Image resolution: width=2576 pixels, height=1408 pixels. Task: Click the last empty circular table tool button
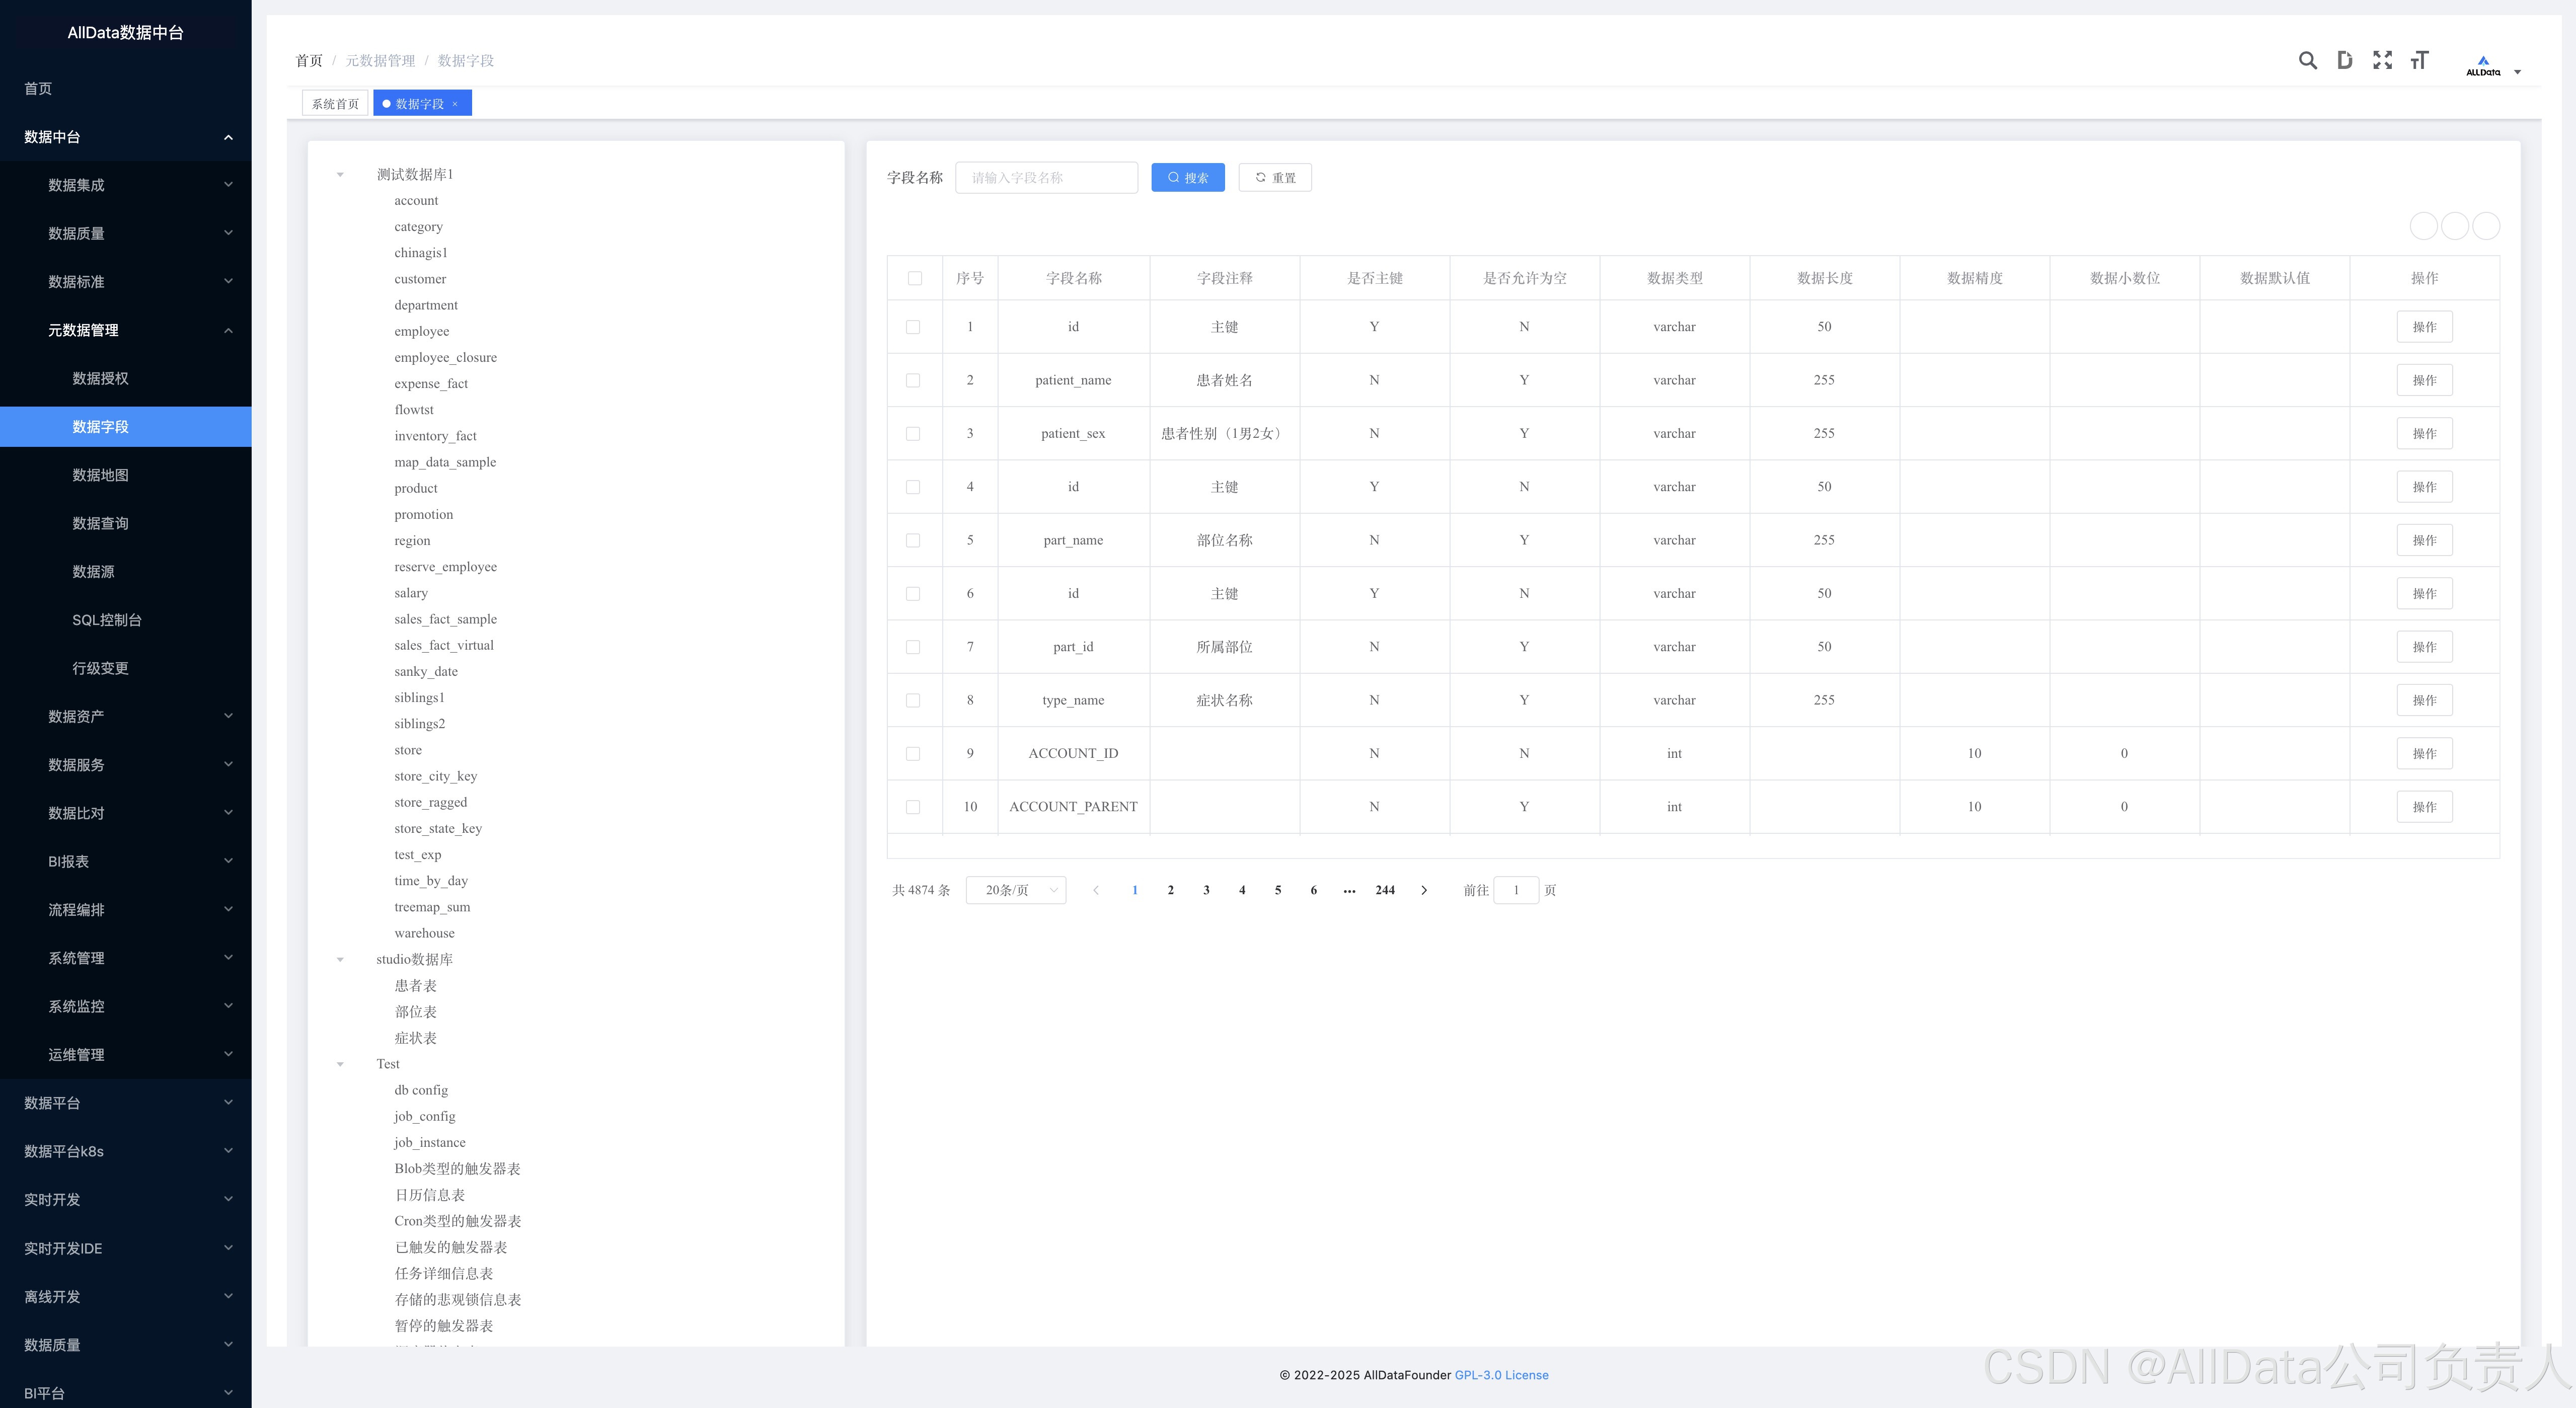tap(2486, 226)
